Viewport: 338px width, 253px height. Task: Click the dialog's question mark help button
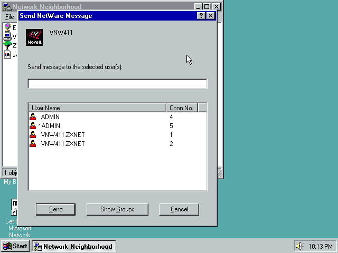pyautogui.click(x=201, y=16)
